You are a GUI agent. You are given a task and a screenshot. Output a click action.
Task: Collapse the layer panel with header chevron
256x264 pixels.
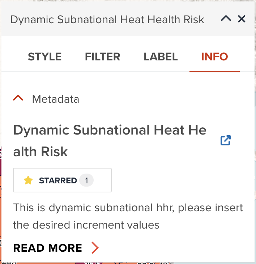point(226,19)
